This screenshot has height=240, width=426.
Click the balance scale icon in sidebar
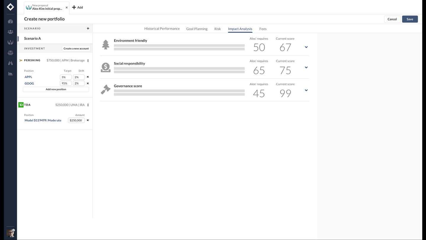pyautogui.click(x=10, y=53)
